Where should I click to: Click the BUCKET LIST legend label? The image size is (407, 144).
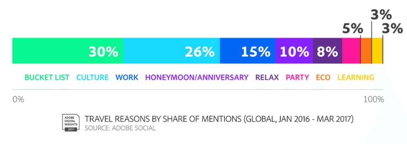click(x=47, y=77)
